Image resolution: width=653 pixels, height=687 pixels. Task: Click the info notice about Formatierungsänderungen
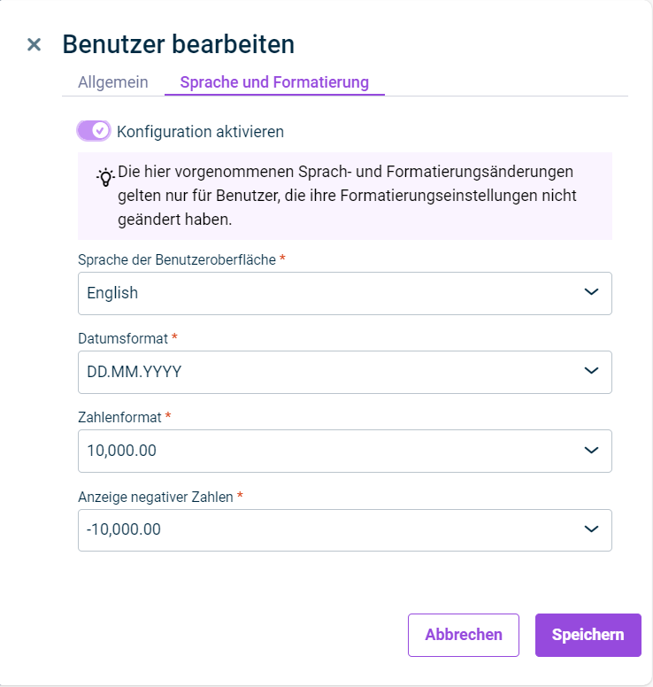click(x=345, y=196)
